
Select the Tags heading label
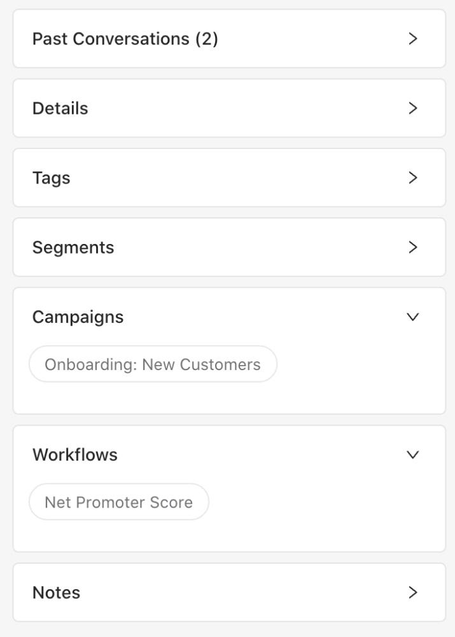tap(51, 178)
